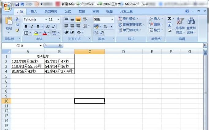The width and height of the screenshot is (209, 130).
Task: Open the 公式 Formulas tab
Action: [x=68, y=11]
